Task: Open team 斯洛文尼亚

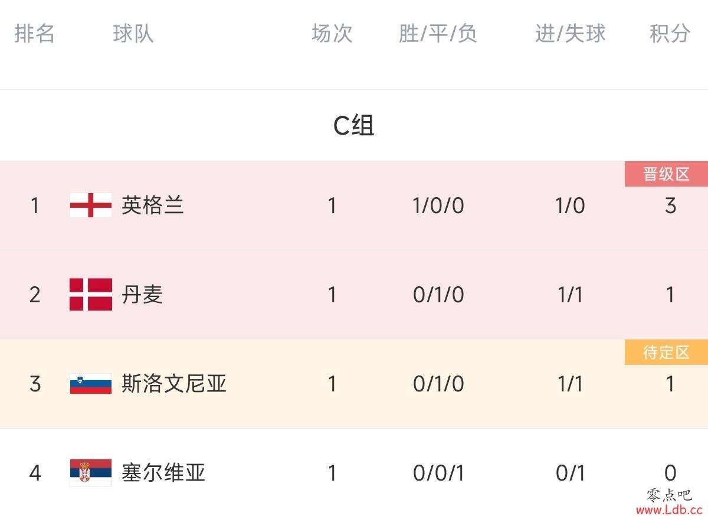Action: (174, 384)
